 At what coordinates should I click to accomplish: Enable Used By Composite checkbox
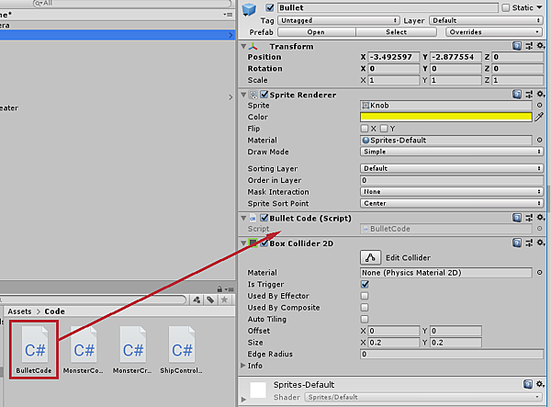pos(365,307)
